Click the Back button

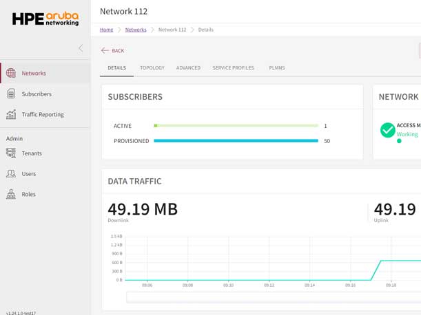coord(113,51)
